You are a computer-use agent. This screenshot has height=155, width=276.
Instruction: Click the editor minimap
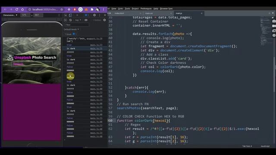(x=266, y=31)
